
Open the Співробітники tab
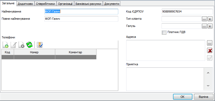(45, 4)
